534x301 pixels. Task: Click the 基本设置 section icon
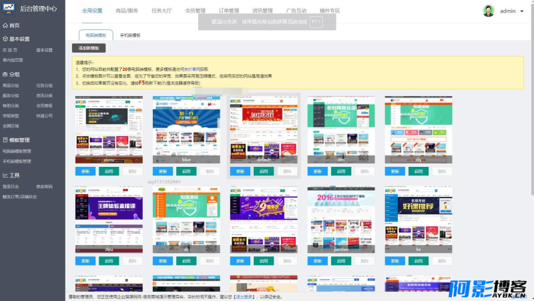[x=5, y=39]
